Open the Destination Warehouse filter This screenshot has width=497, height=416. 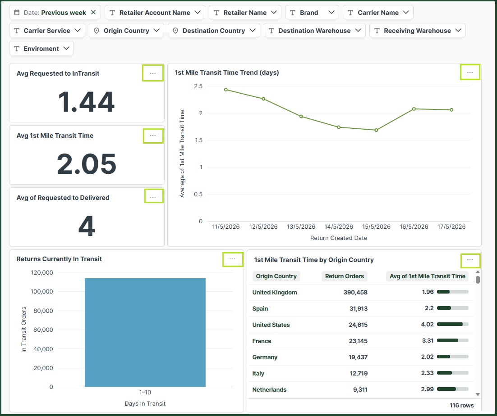point(314,30)
